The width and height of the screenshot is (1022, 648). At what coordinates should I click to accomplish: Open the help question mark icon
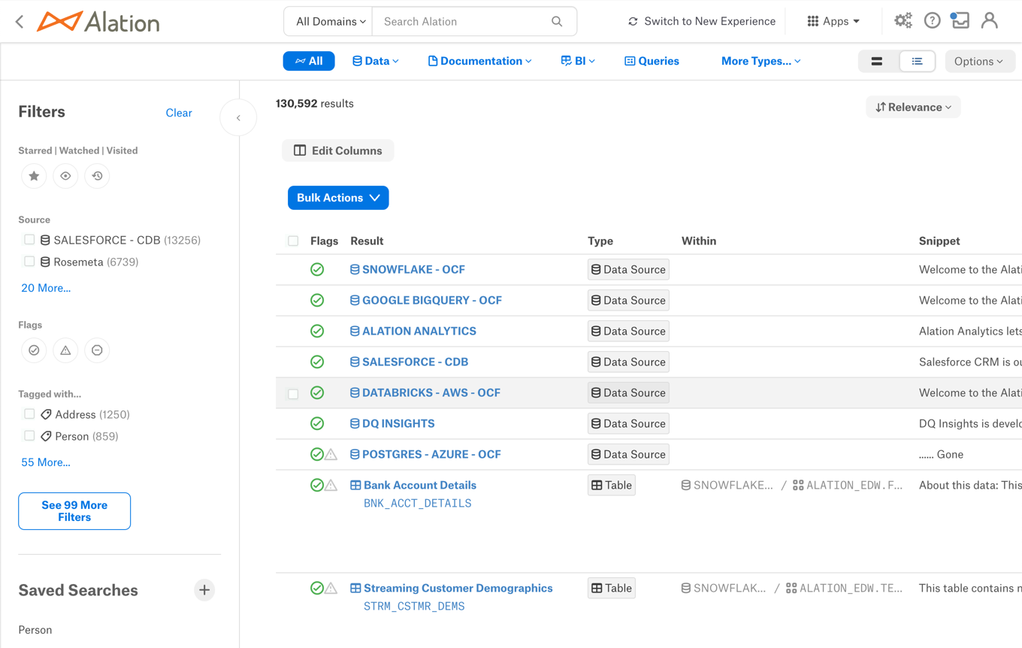tap(932, 21)
